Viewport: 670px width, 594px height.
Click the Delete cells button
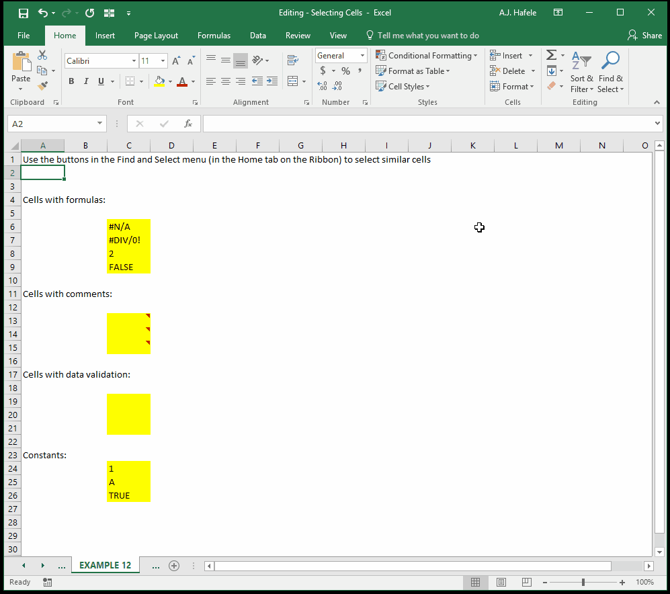click(507, 71)
